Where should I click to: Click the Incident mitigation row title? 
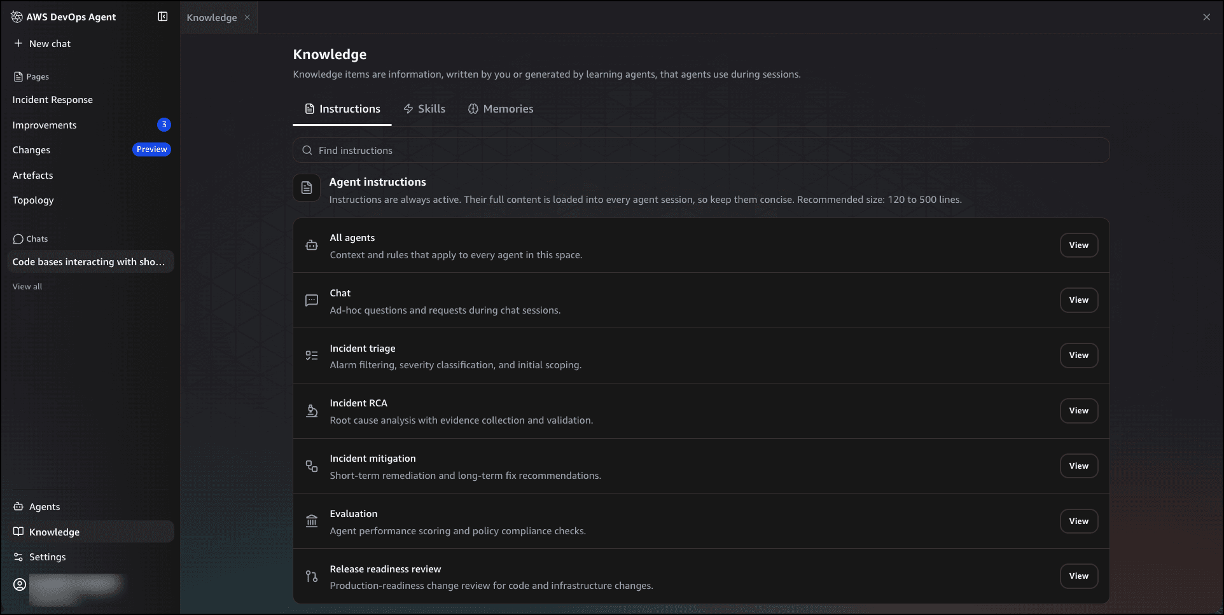373,459
